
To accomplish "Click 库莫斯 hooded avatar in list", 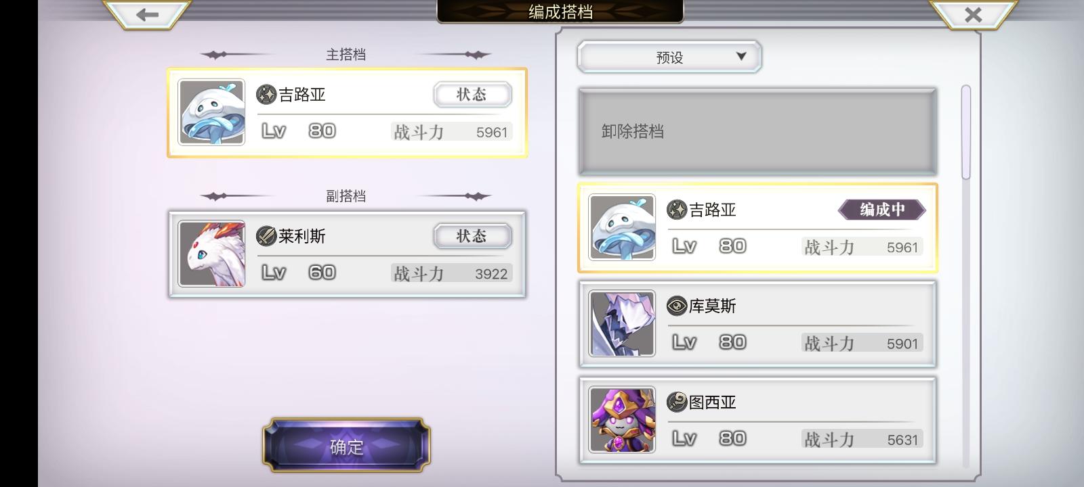I will (622, 323).
